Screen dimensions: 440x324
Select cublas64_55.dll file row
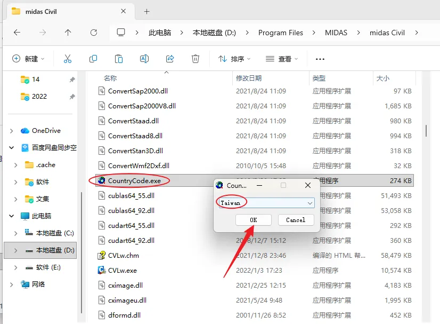click(255, 195)
